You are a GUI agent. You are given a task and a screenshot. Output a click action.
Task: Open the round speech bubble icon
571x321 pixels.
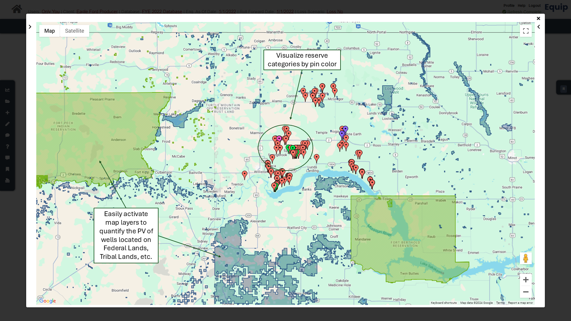[7, 135]
